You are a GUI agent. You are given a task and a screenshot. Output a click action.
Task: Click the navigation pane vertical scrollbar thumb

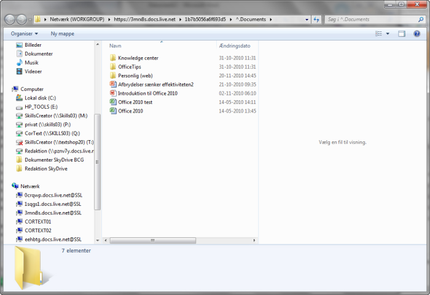click(98, 162)
